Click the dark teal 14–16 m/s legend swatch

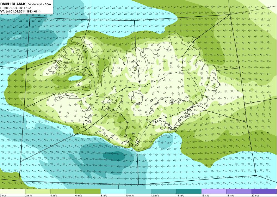(189, 191)
